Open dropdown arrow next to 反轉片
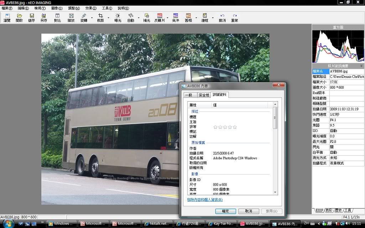The image size is (365, 228). click(x=168, y=18)
